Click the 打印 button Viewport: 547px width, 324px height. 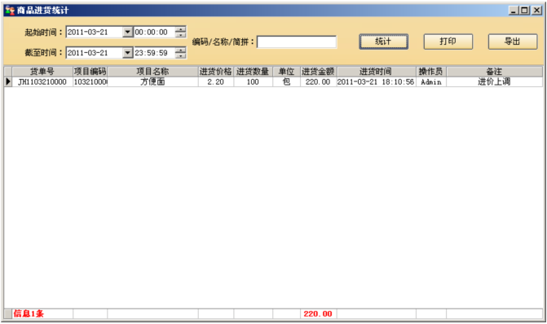(448, 42)
